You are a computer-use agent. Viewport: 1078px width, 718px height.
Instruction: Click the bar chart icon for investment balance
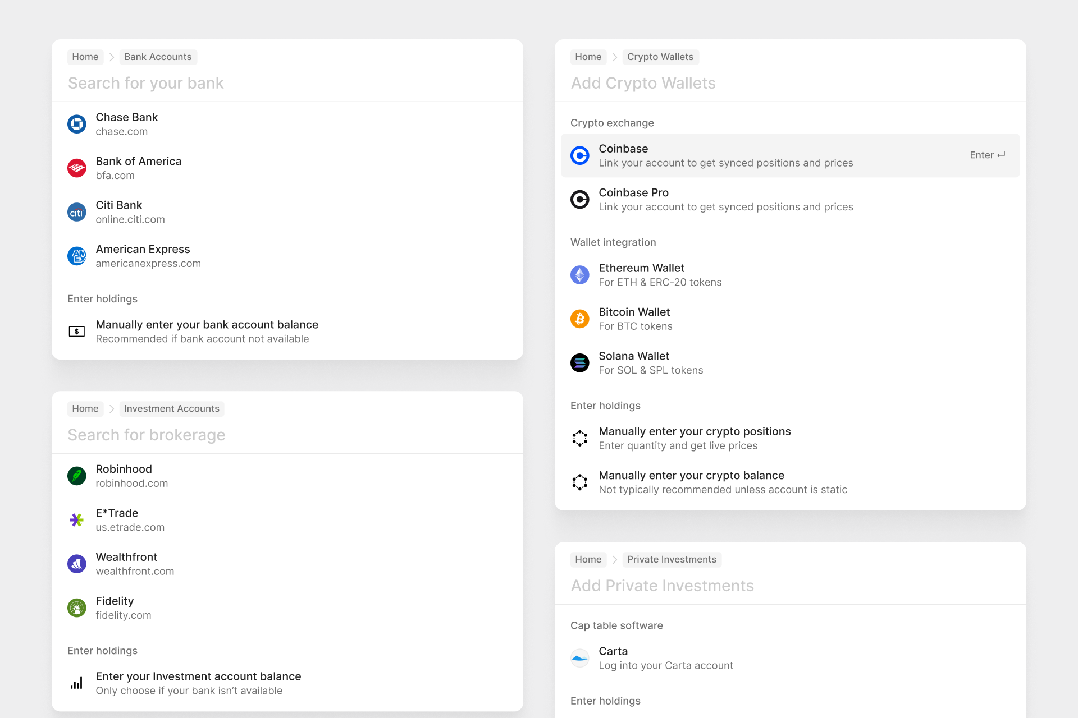click(x=77, y=683)
